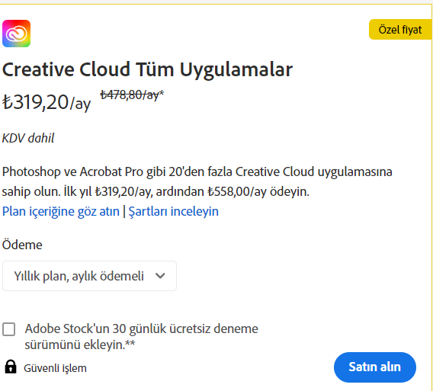
Task: Click the asterisk footnote after old price
Action: pos(162,93)
